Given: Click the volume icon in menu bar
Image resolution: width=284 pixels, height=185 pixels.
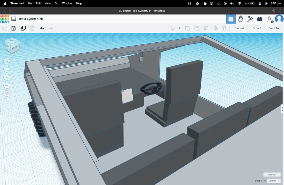Looking at the screenshot, I should pyautogui.click(x=232, y=4).
